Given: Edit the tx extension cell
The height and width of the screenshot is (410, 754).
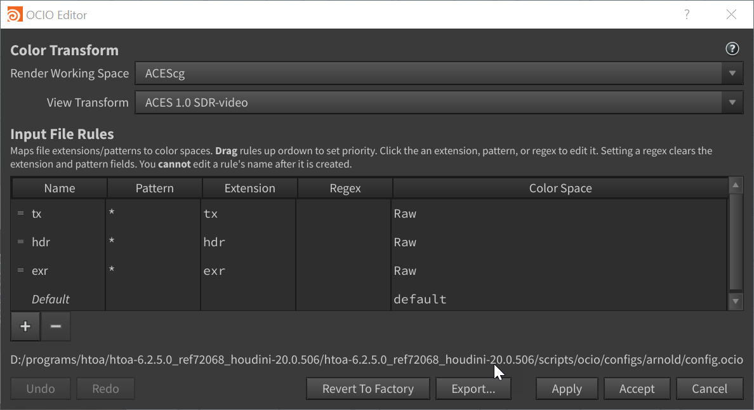Looking at the screenshot, I should (x=248, y=213).
